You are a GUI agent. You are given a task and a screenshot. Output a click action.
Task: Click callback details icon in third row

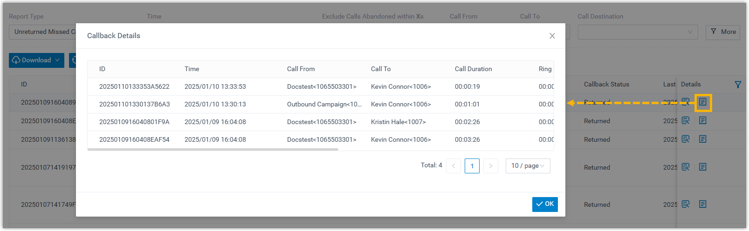coord(702,139)
